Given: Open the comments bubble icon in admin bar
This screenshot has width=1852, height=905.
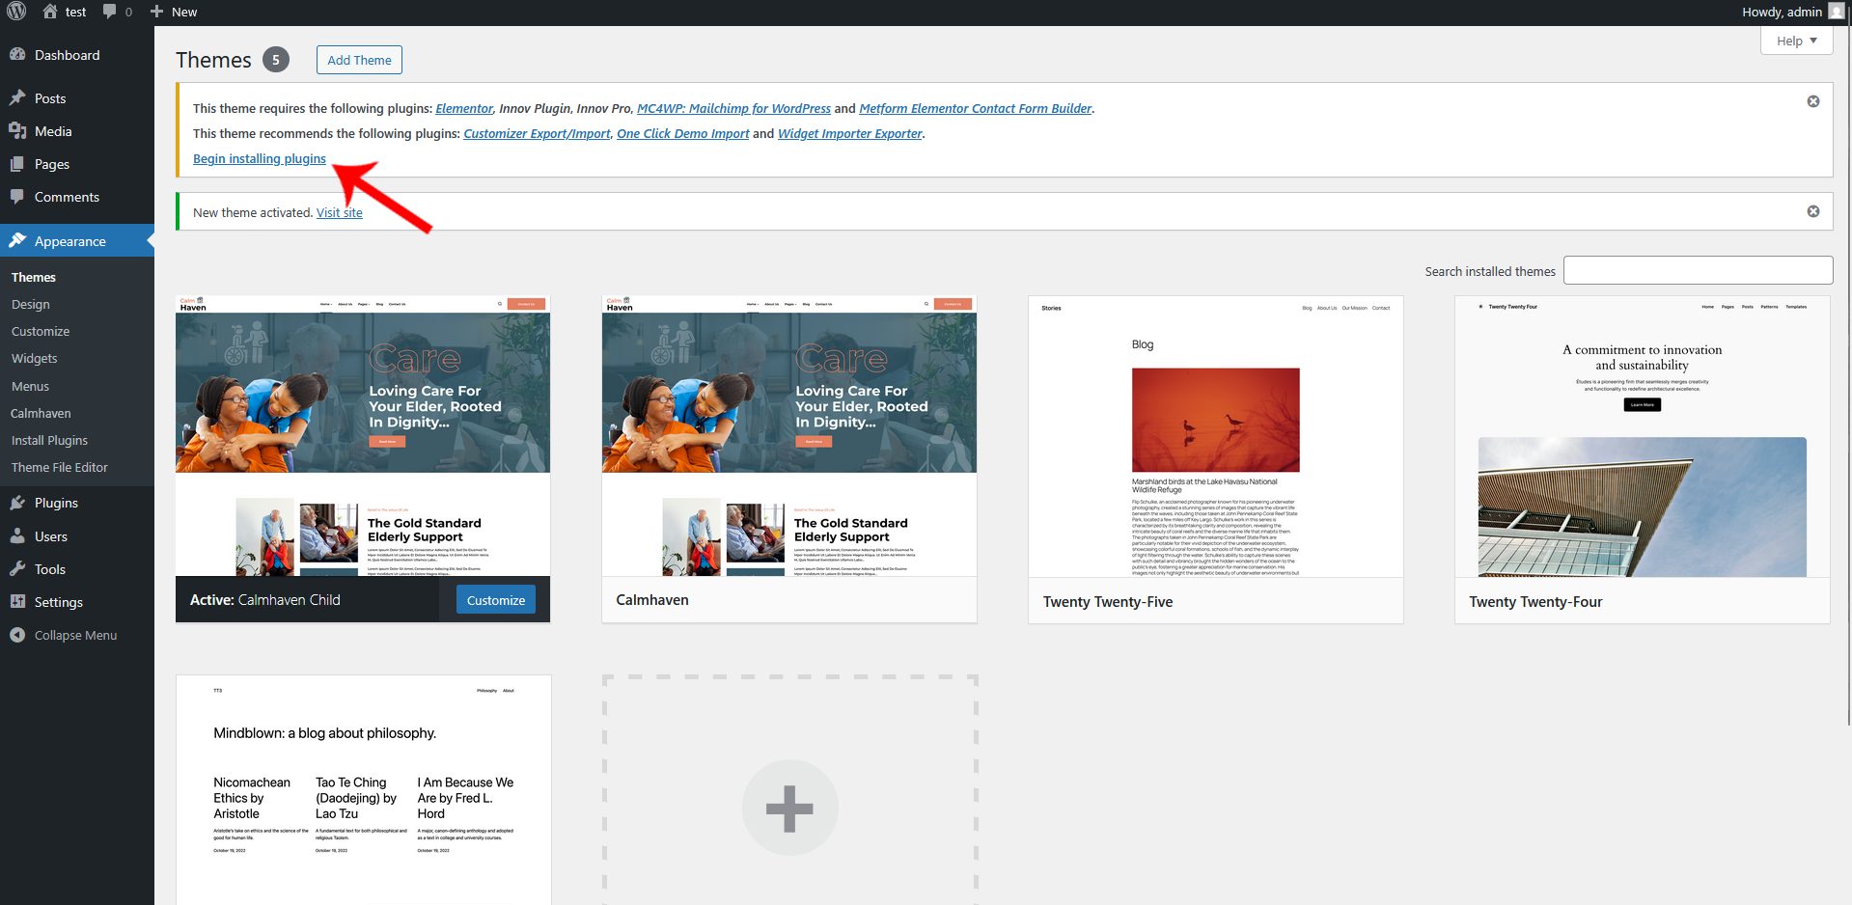Looking at the screenshot, I should click(110, 12).
